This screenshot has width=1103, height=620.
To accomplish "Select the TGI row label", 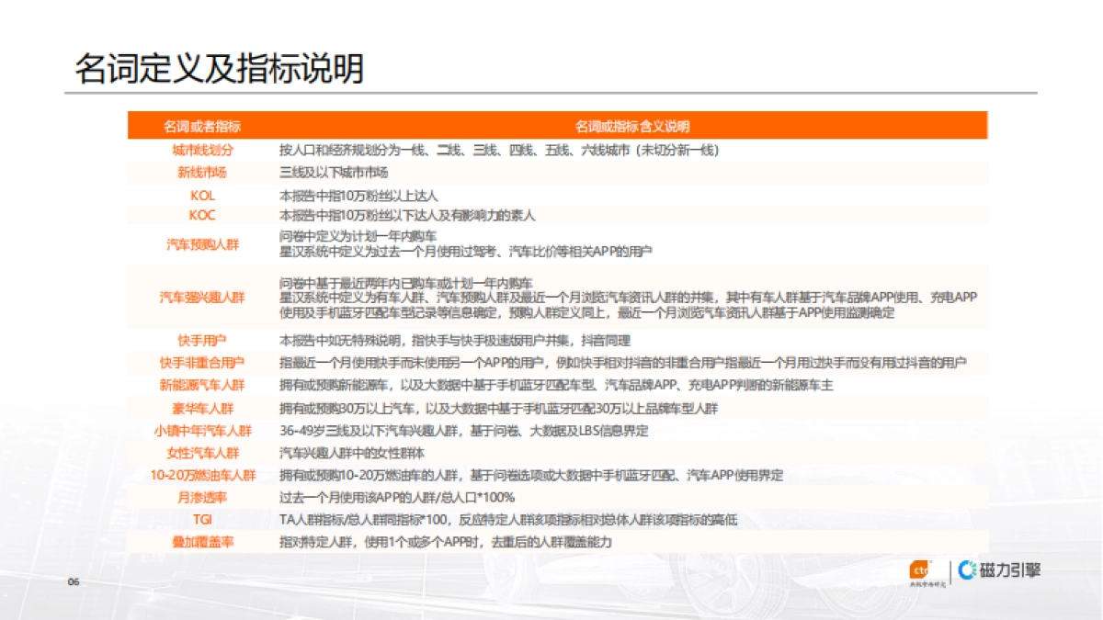I will click(203, 518).
